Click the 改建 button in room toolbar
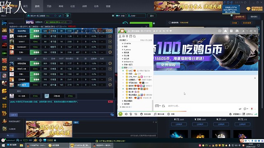This screenshot has width=264, height=148. pyautogui.click(x=120, y=16)
